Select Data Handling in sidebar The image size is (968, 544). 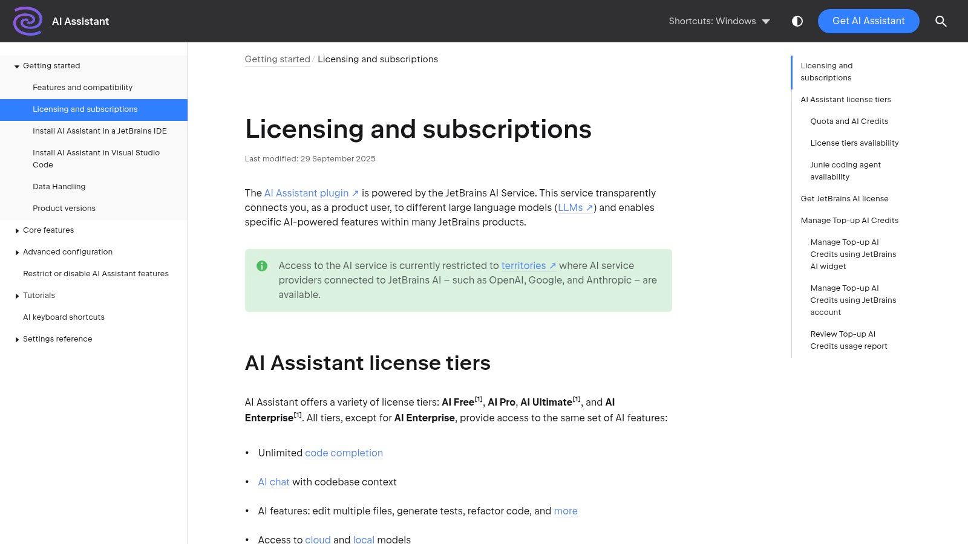coord(59,187)
